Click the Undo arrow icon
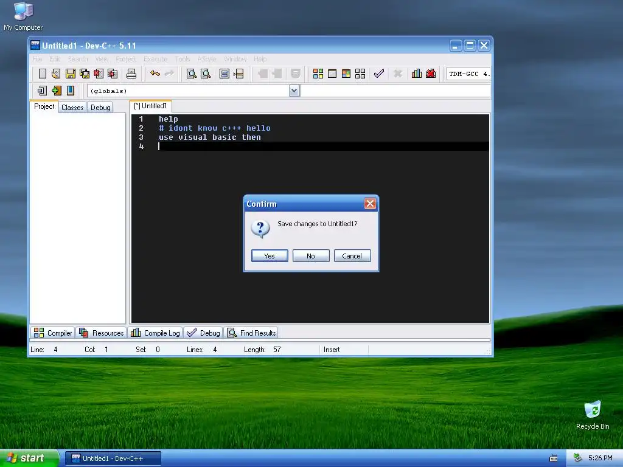The width and height of the screenshot is (623, 467). [155, 74]
